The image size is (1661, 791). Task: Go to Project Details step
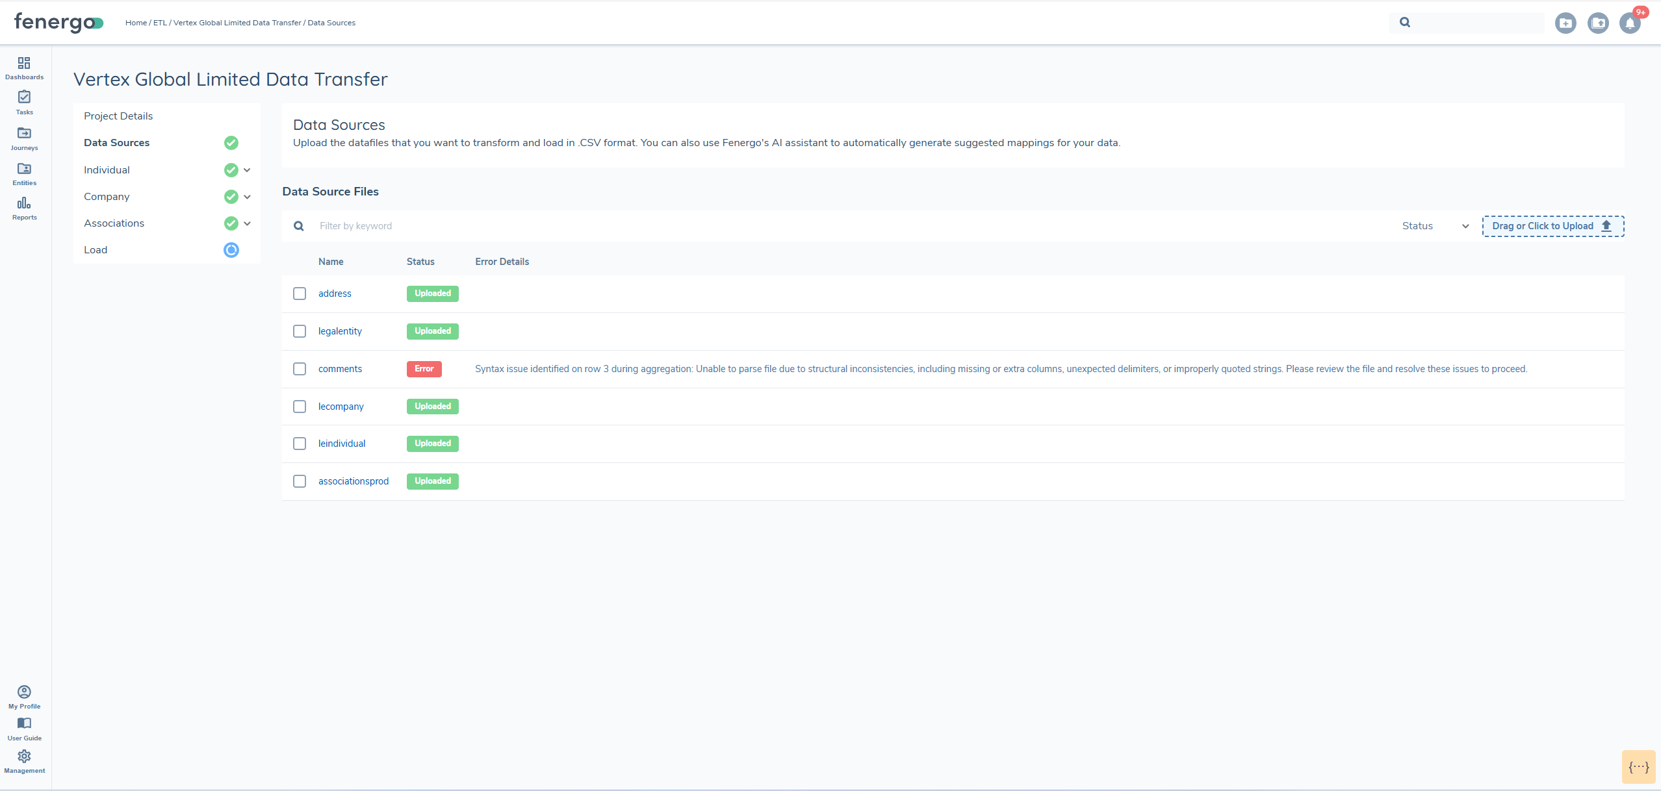[118, 116]
